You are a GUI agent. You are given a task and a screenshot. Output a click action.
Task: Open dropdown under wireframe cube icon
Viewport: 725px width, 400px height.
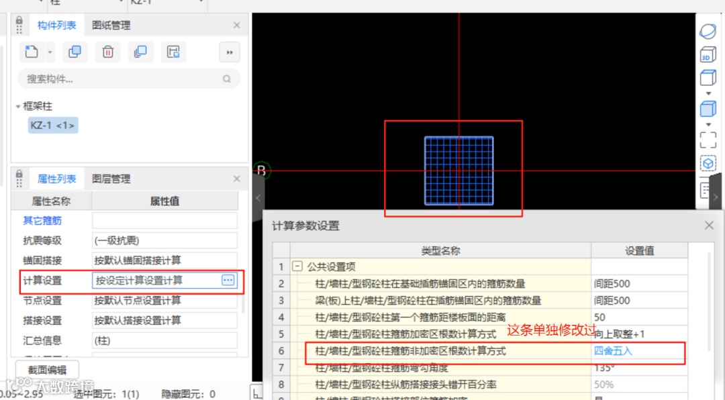click(708, 94)
